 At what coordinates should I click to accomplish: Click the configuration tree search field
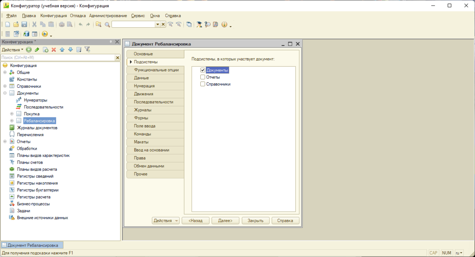[x=58, y=58]
